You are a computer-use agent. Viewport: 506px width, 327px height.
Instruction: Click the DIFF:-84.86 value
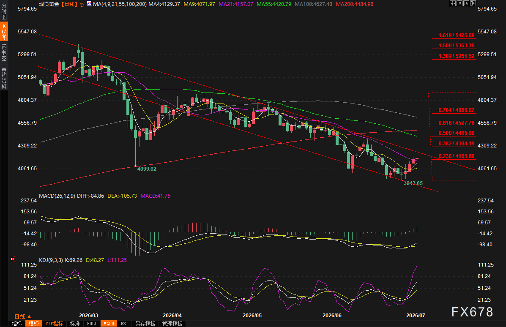[91, 196]
